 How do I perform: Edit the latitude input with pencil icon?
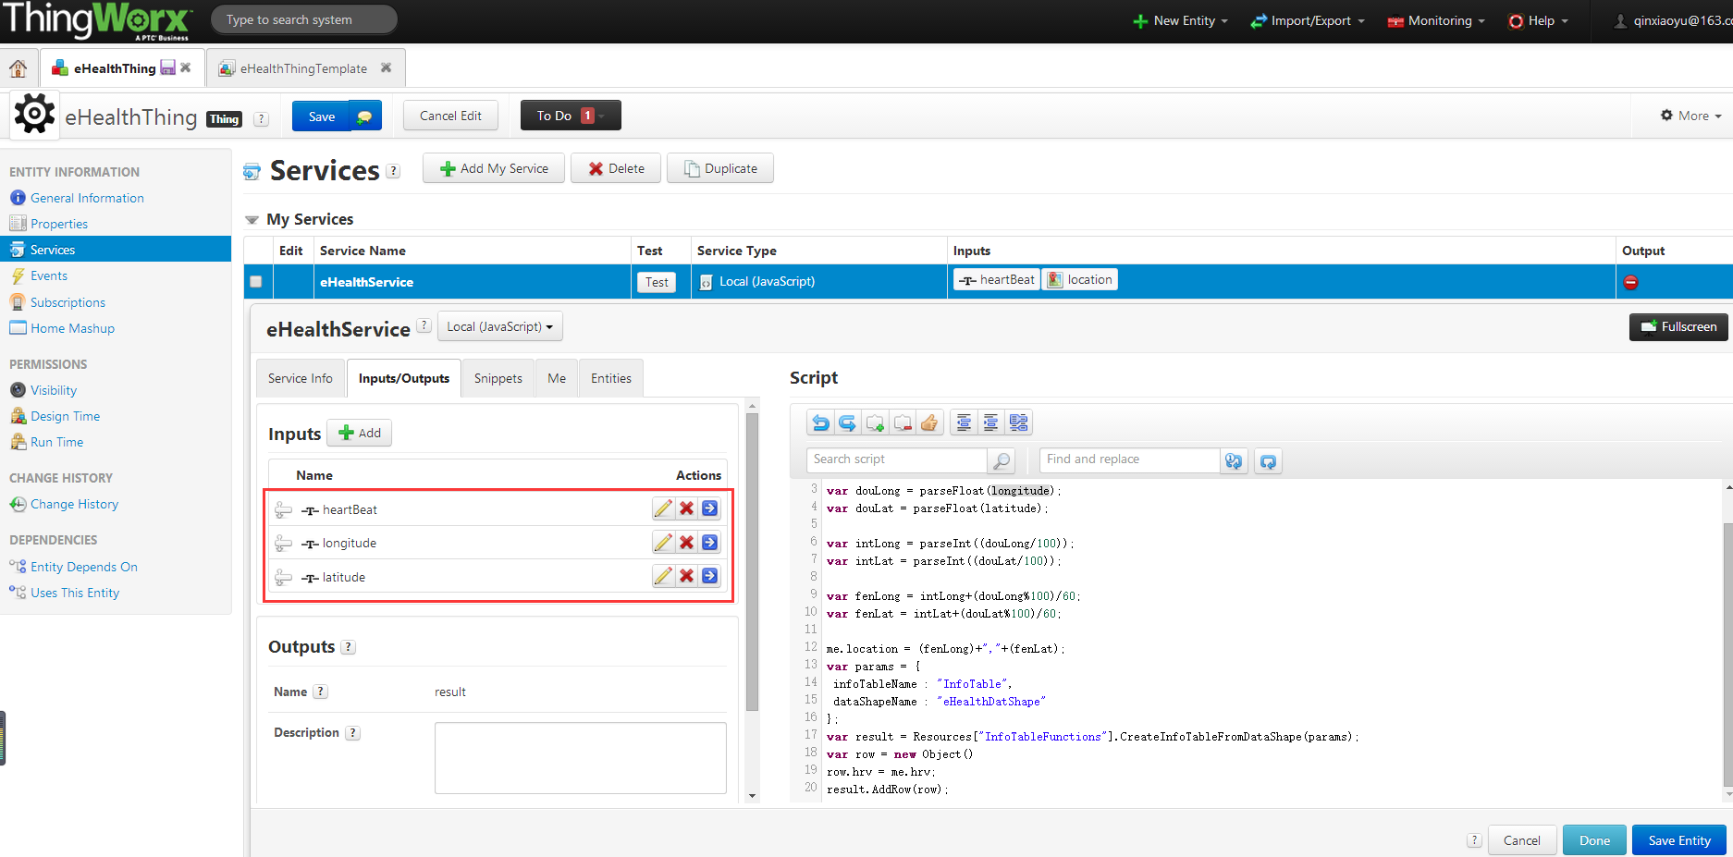(x=663, y=576)
